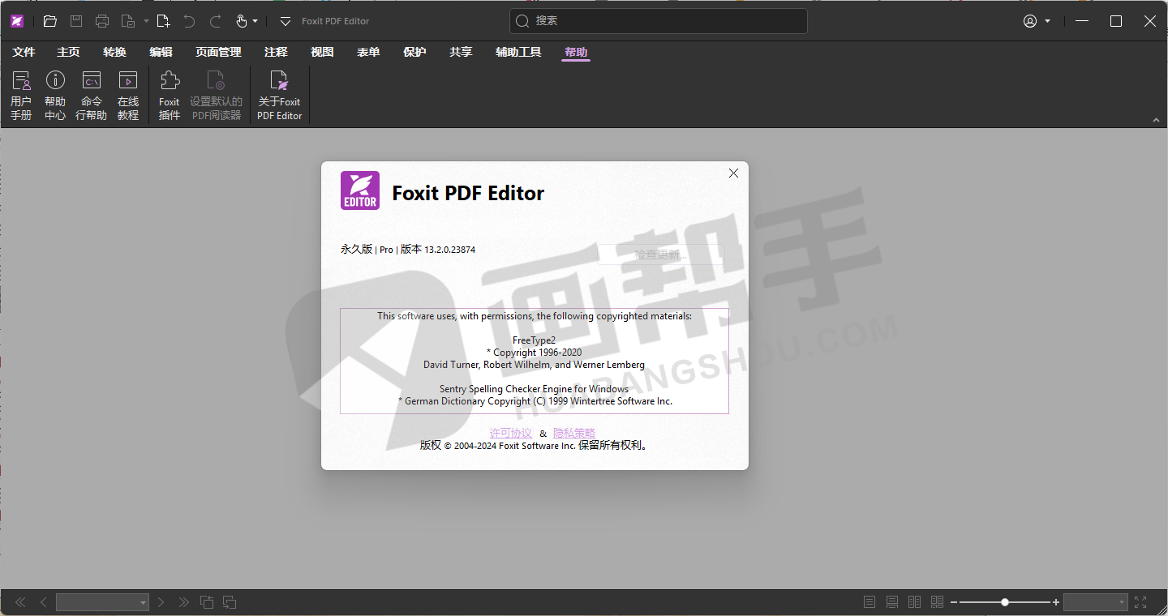This screenshot has height=616, width=1168.
Task: Click the Redo arrow icon
Action: 216,21
